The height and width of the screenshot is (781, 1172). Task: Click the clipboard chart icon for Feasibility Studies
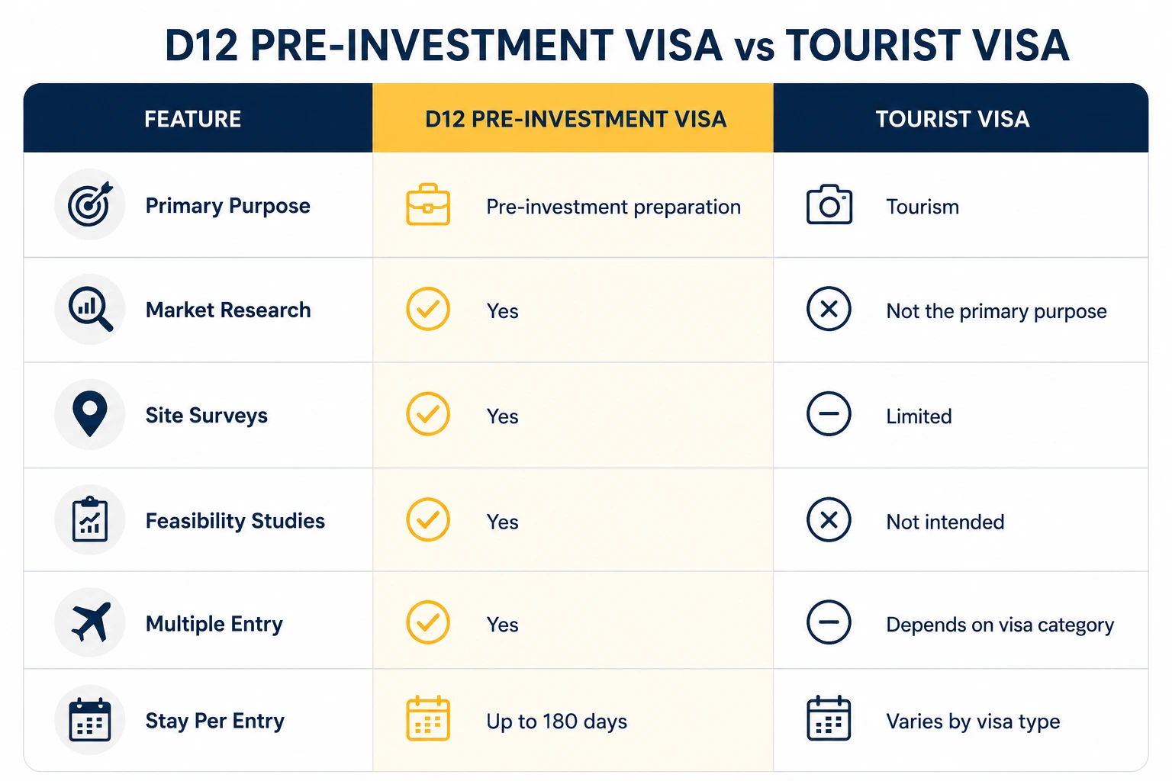tap(90, 519)
